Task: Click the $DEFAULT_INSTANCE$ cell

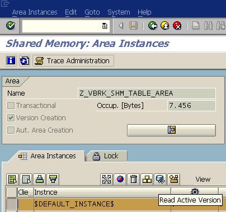Action: click(102, 204)
